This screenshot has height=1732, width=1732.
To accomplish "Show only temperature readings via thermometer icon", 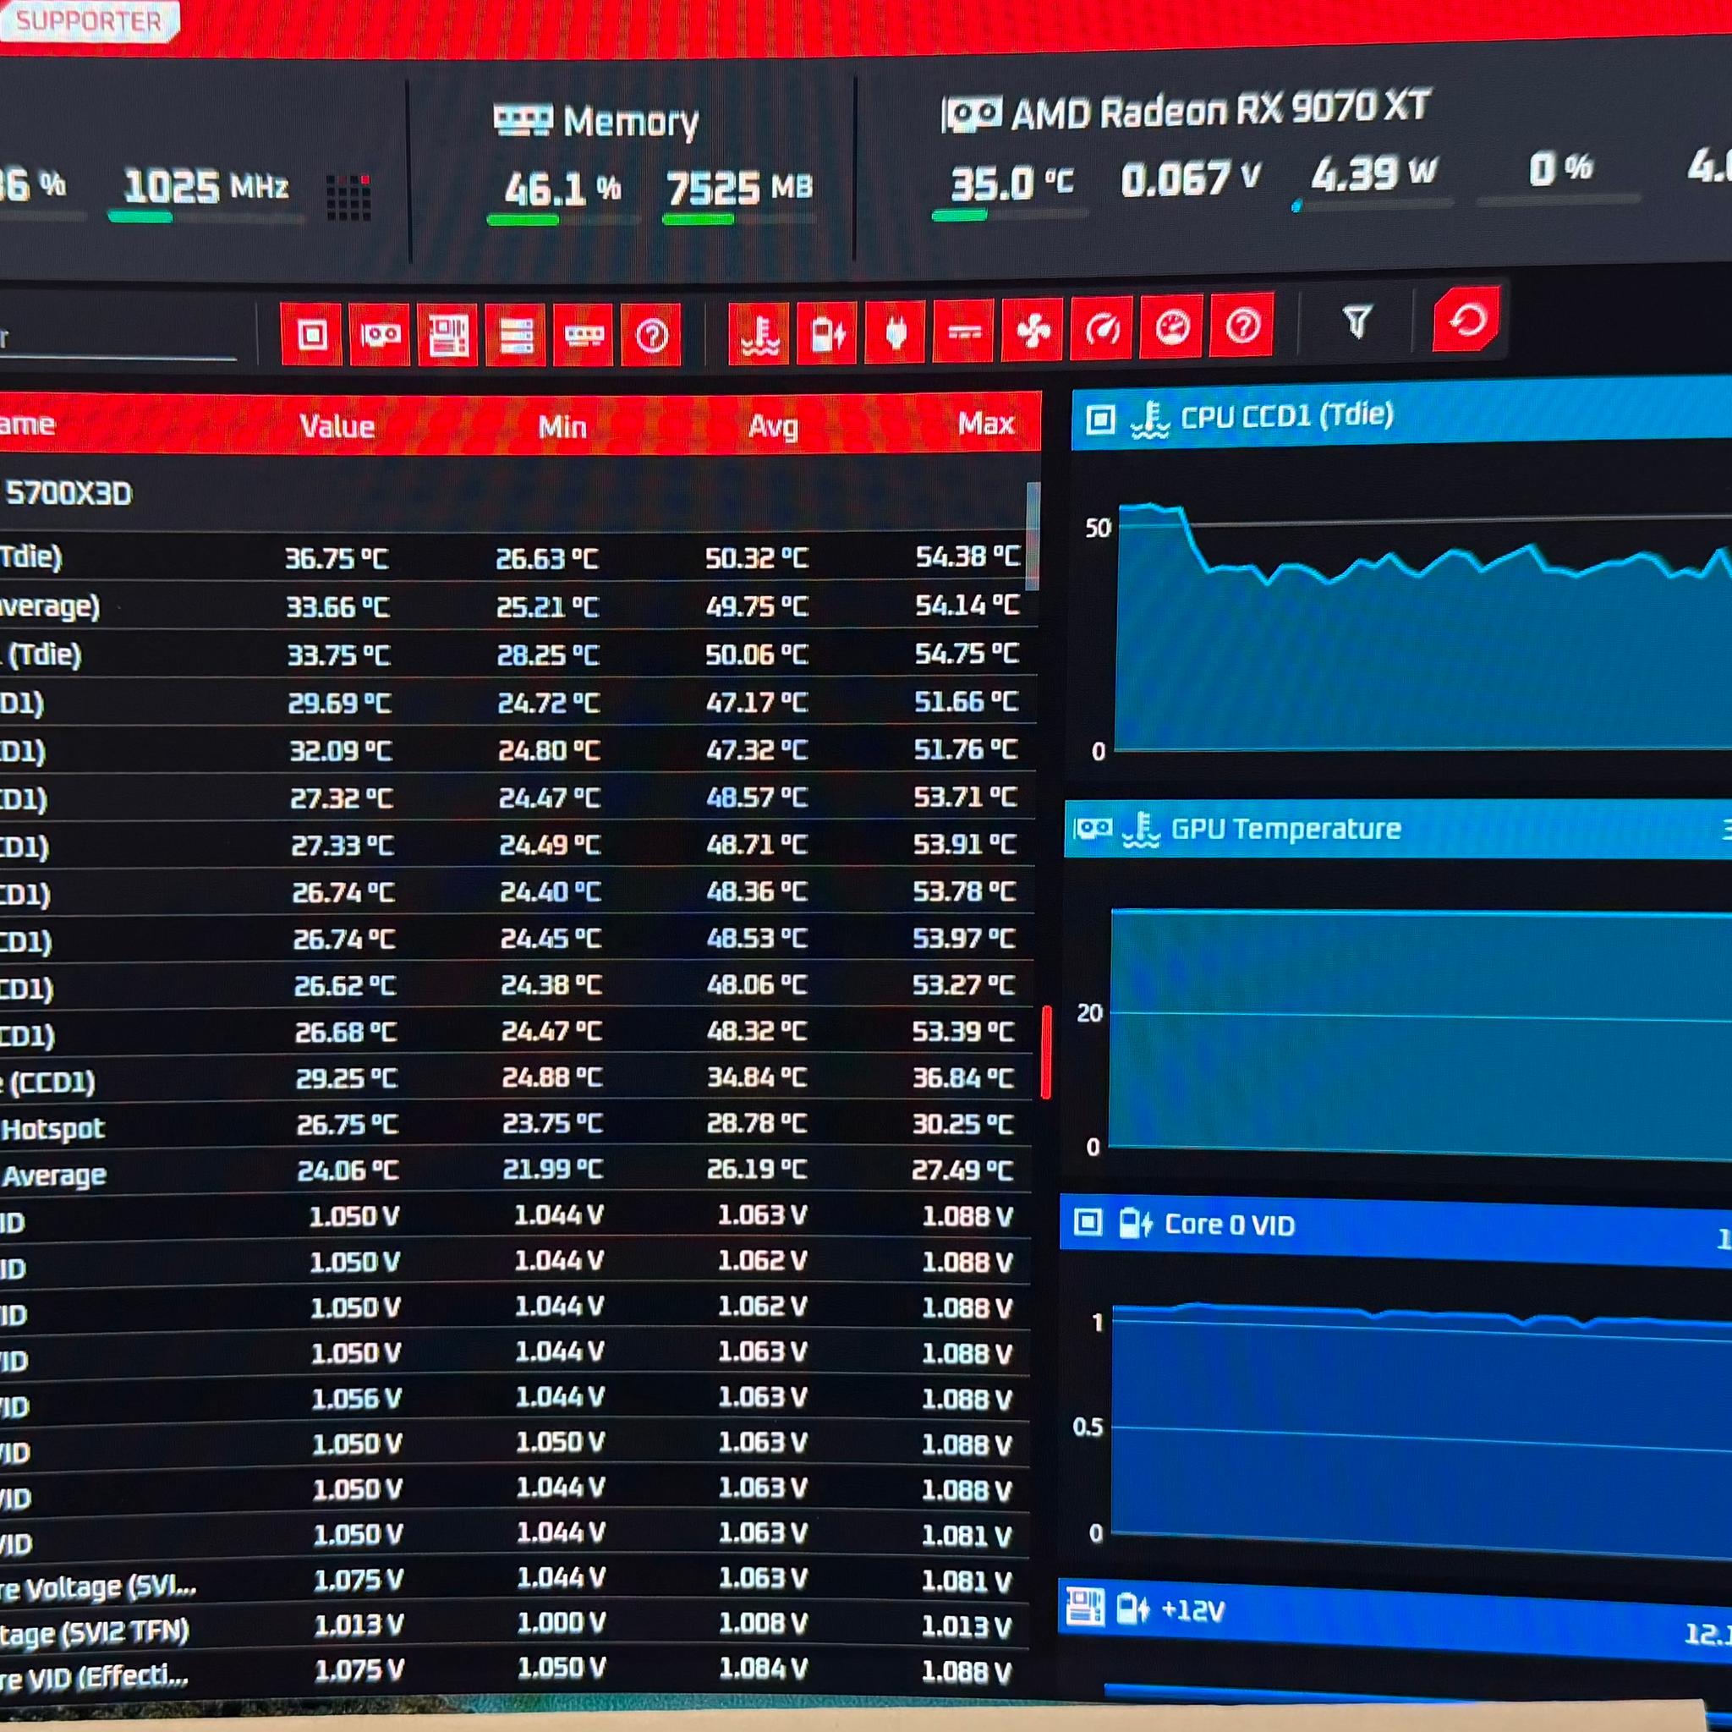I will tap(759, 333).
